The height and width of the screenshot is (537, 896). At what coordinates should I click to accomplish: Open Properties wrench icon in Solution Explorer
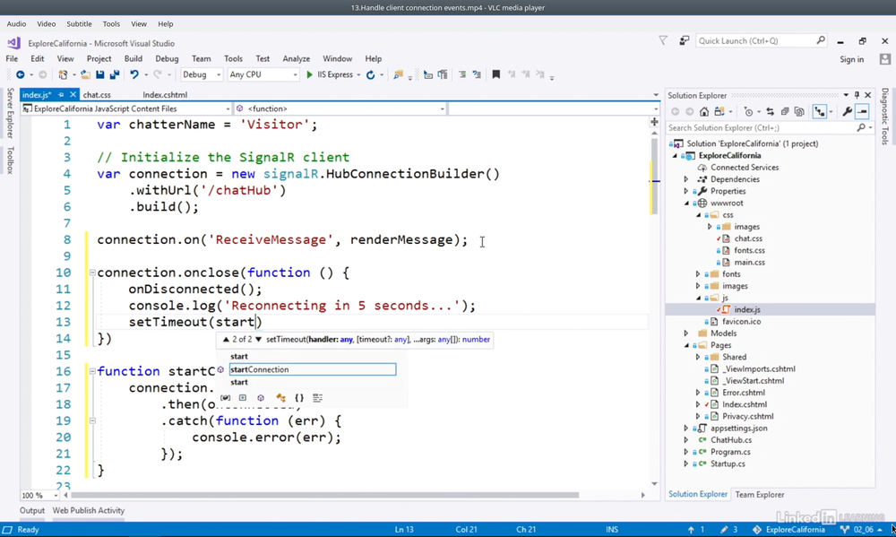tap(847, 112)
